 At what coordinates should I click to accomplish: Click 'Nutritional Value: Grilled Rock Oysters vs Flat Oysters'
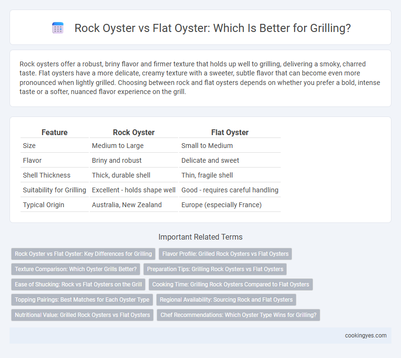(82, 315)
